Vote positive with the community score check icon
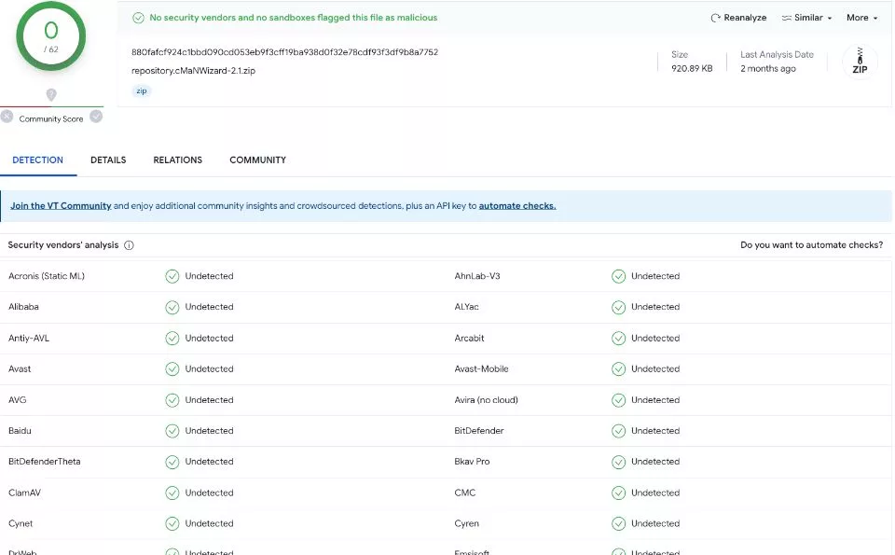 tap(96, 117)
